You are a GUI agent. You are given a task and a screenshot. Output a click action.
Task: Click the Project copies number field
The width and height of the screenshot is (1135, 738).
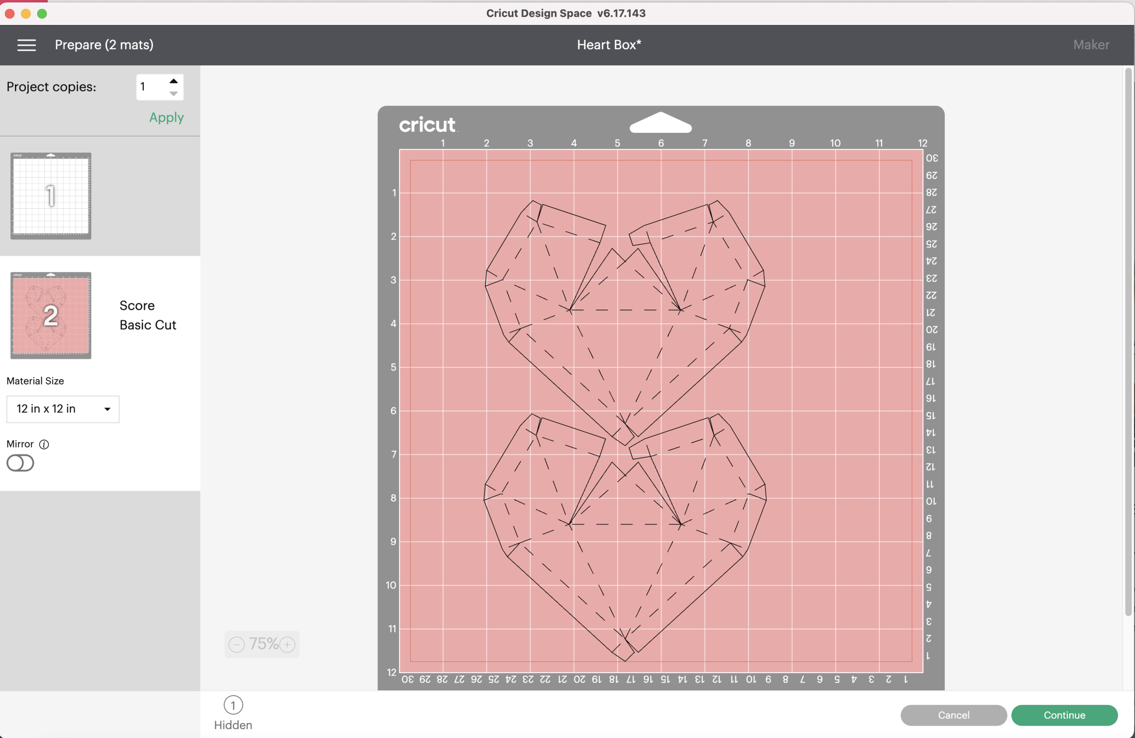coord(150,87)
